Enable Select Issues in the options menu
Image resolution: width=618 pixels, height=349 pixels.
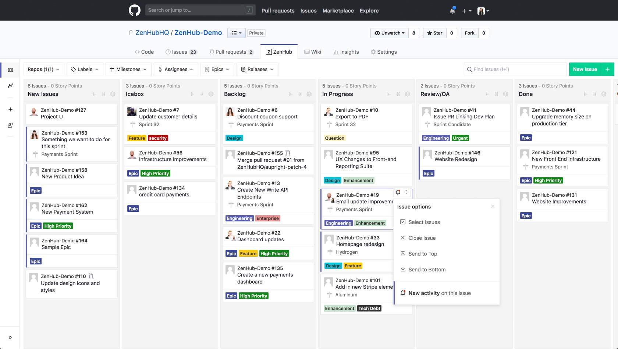coord(424,222)
